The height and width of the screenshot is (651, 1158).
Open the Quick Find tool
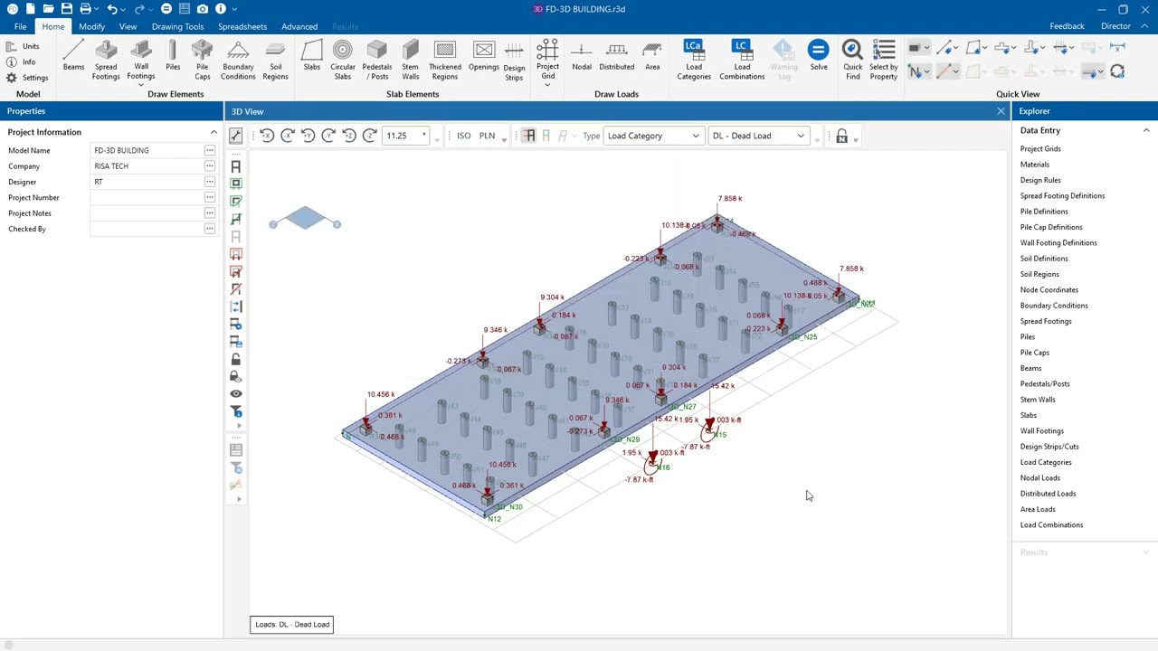(852, 61)
